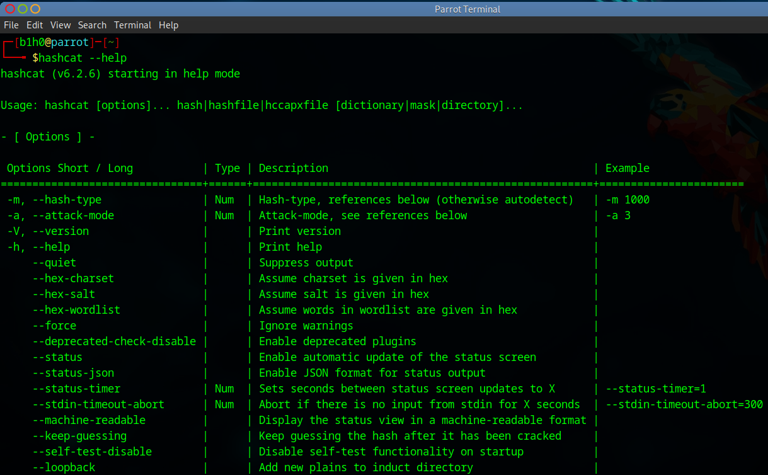This screenshot has height=475, width=768.
Task: Click the 'Type' column header
Action: pyautogui.click(x=227, y=168)
